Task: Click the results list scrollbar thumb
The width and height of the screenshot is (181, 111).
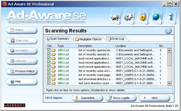Action: pos(169,59)
